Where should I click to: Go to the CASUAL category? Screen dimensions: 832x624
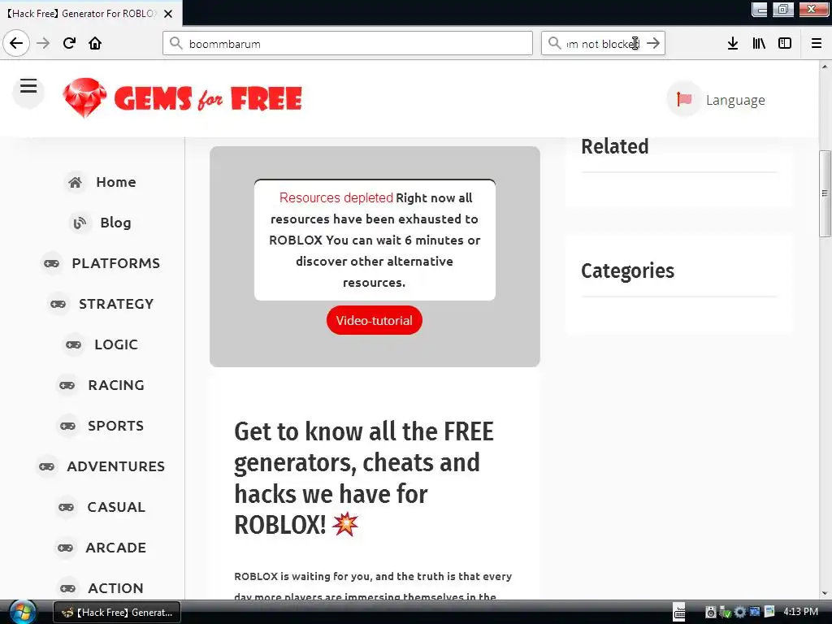point(116,507)
